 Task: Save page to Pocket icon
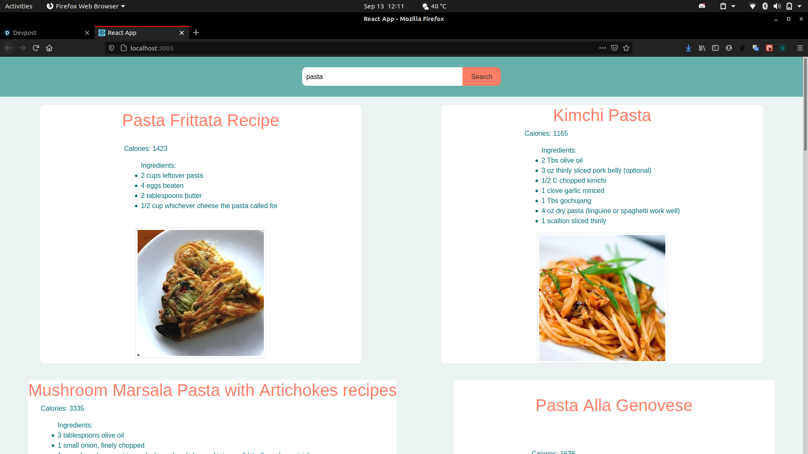tap(614, 48)
